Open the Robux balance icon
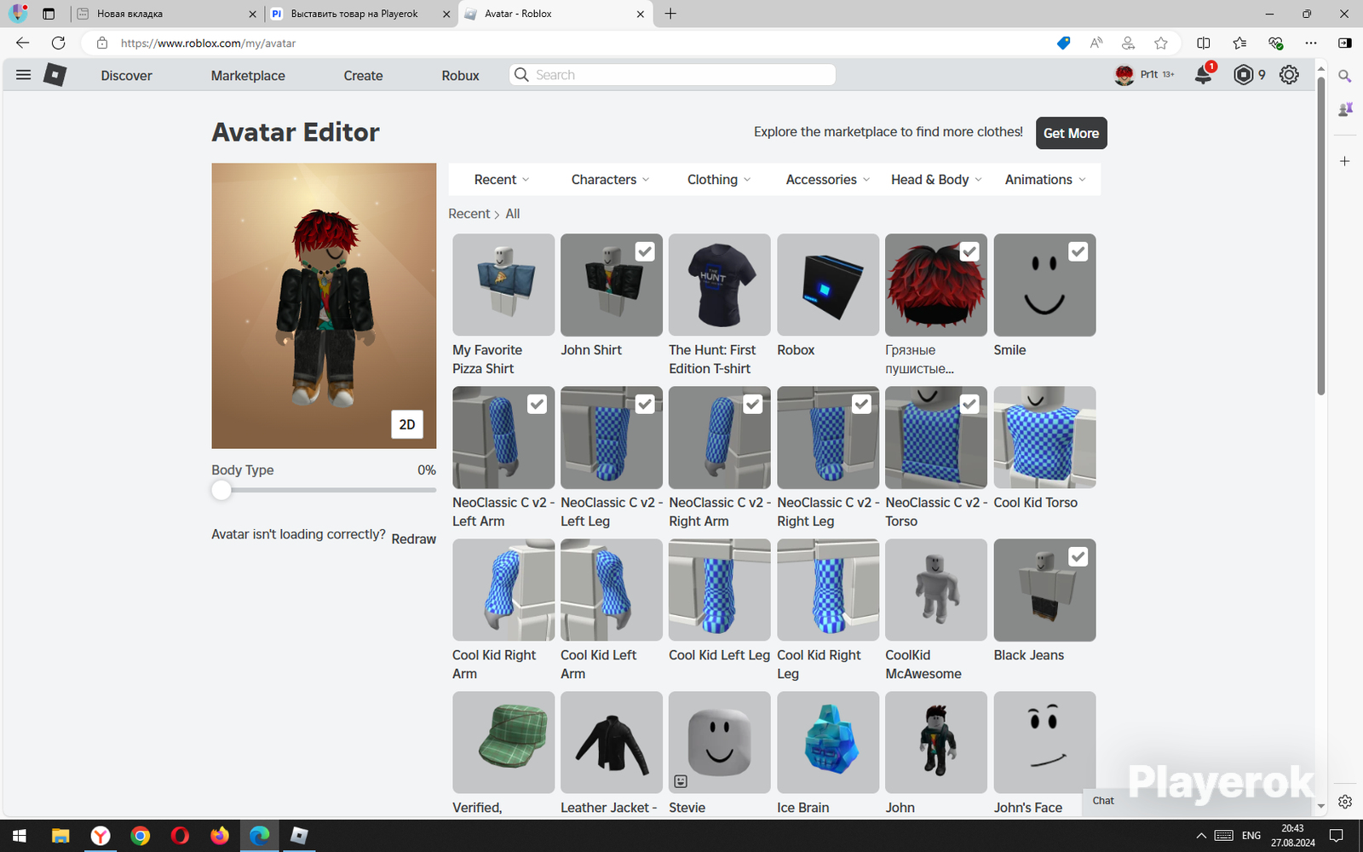The width and height of the screenshot is (1363, 852). click(1244, 75)
